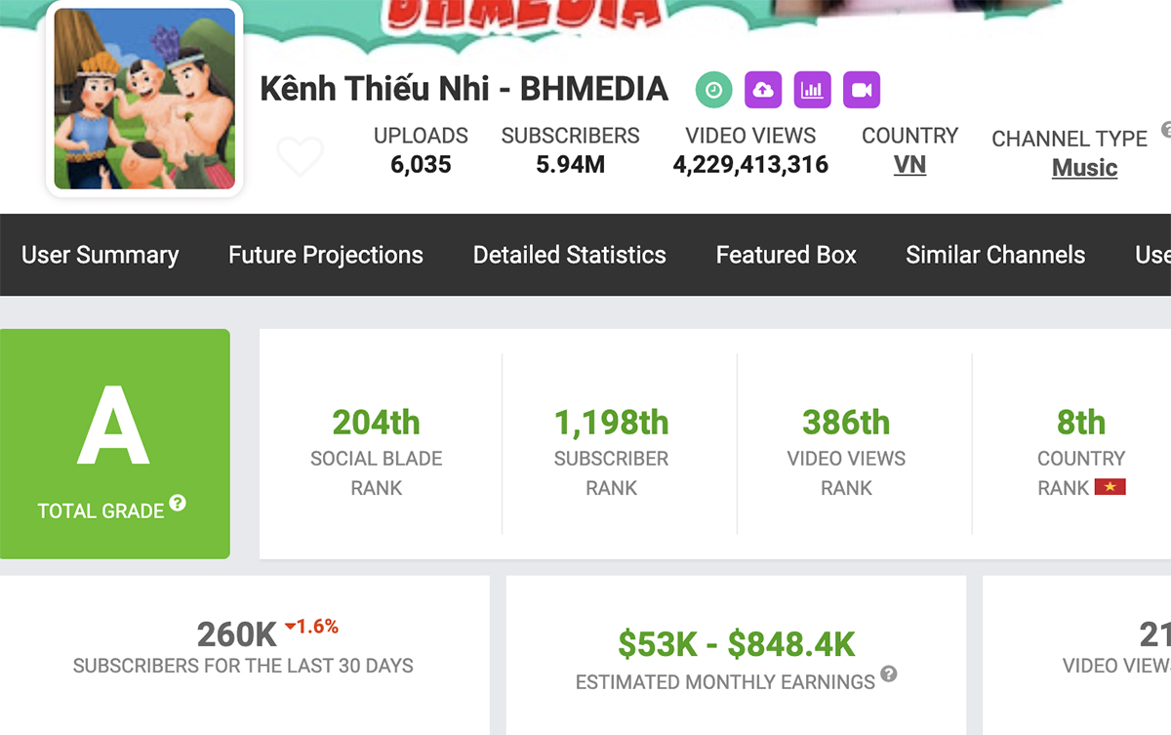This screenshot has height=735, width=1171.
Task: Click the Estimated Monthly Earnings help icon
Action: tap(888, 674)
